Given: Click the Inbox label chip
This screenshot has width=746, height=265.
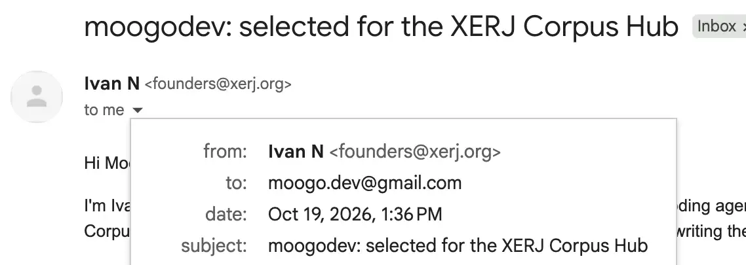Looking at the screenshot, I should pos(716,26).
